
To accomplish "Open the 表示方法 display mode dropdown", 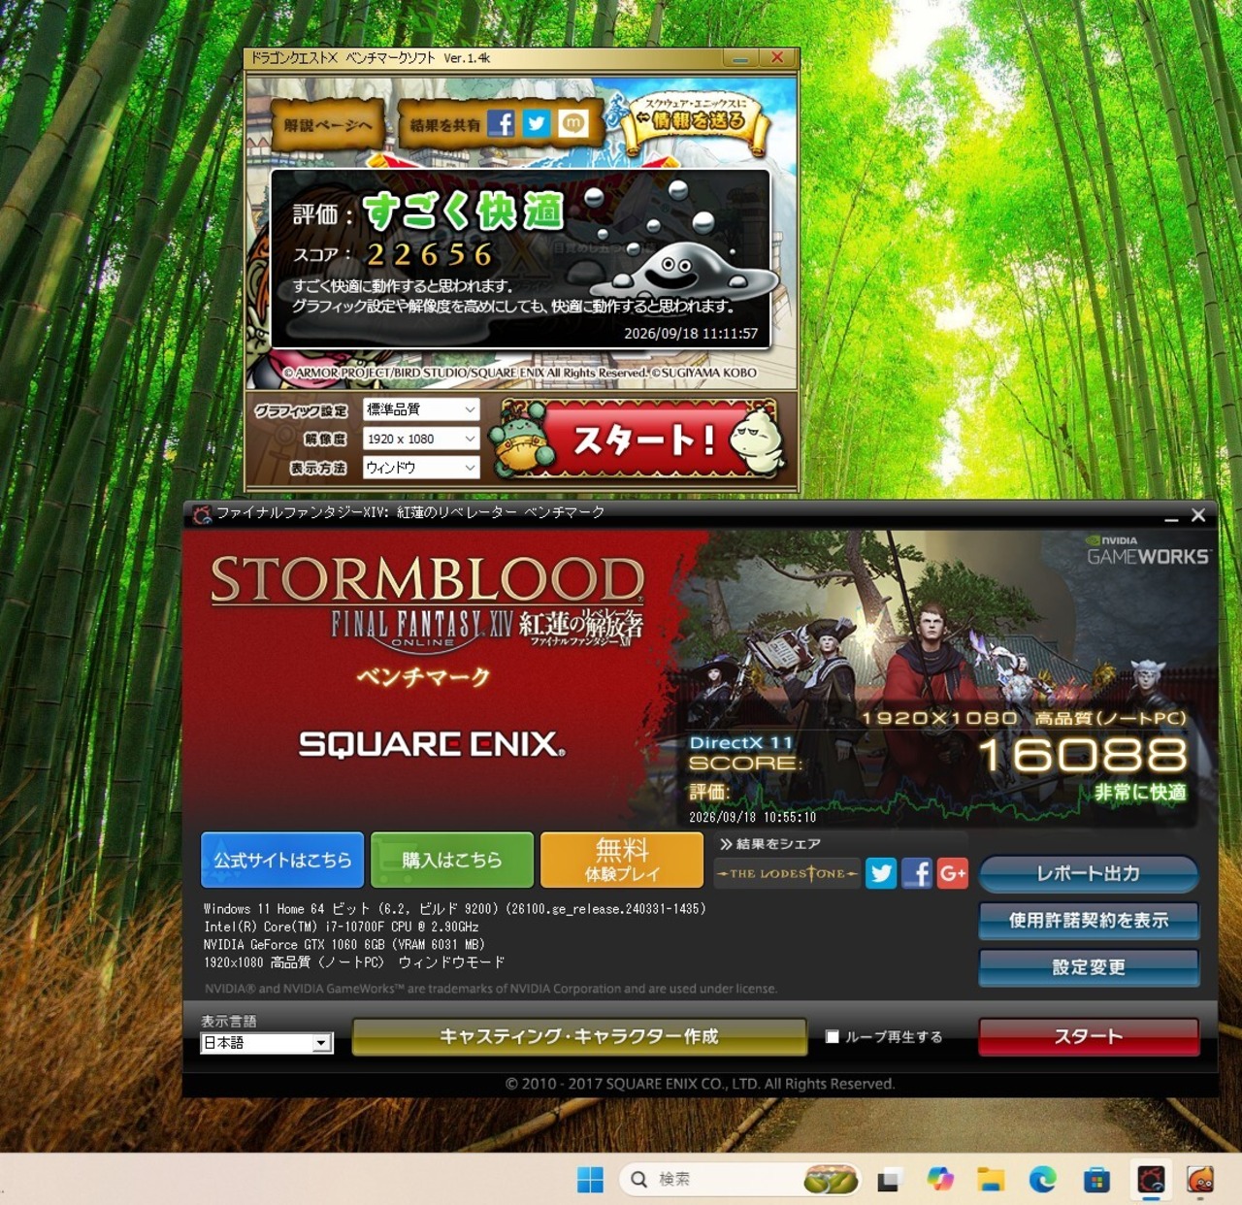I will coord(421,468).
